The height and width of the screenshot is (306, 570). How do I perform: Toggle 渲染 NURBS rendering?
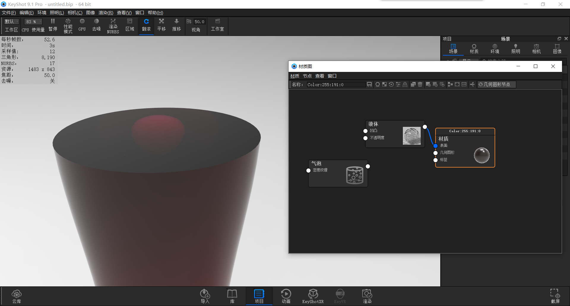tap(113, 25)
